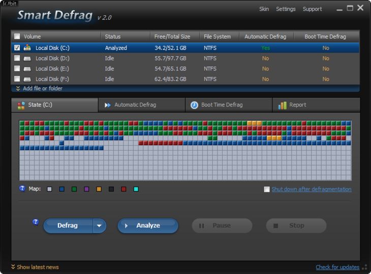The image size is (371, 274).
Task: Click the light gray map legend swatch
Action: 49,189
